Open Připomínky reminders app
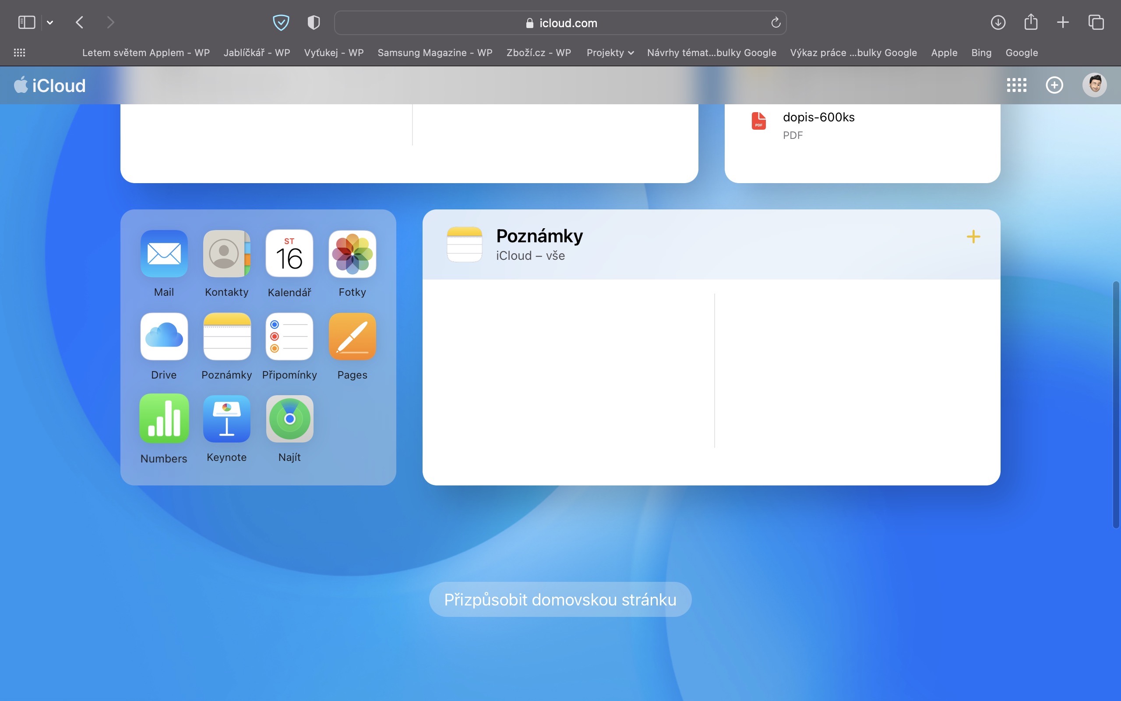Viewport: 1121px width, 701px height. pyautogui.click(x=289, y=336)
